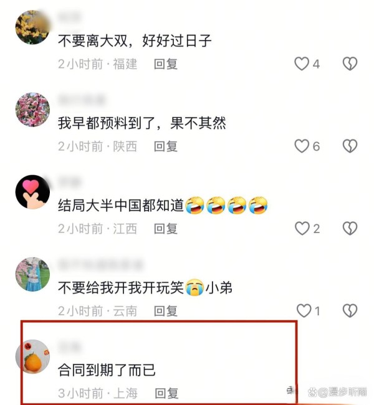Open pink blossom avatar profile
Viewport: 374px width, 405px height.
(32, 110)
